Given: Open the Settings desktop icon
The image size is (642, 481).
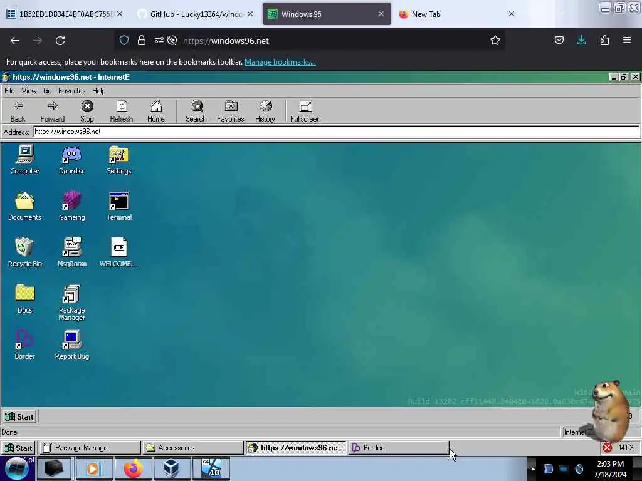Looking at the screenshot, I should click(x=118, y=160).
